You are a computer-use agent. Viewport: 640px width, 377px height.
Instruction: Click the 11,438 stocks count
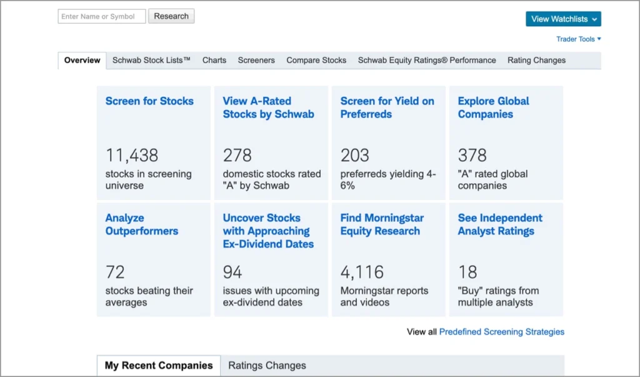coord(132,155)
